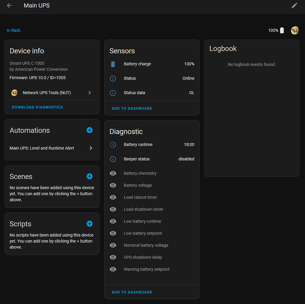Open the Status data sensor row
305x304 pixels.
pos(152,93)
